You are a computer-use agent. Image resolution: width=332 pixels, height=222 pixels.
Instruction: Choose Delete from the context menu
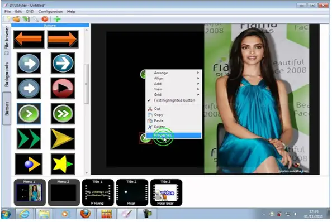pos(174,127)
